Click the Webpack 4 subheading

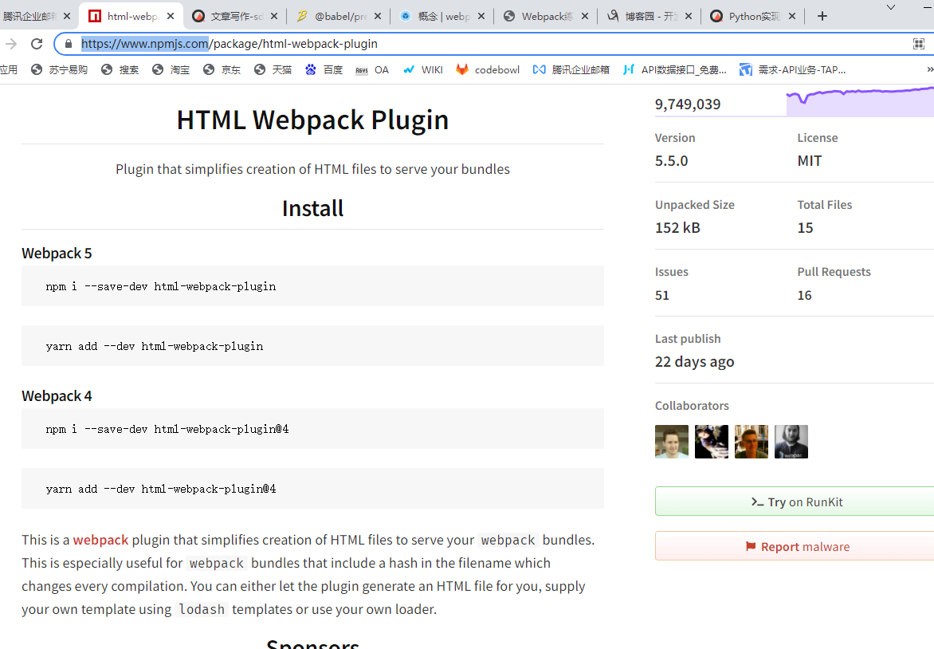(x=57, y=396)
